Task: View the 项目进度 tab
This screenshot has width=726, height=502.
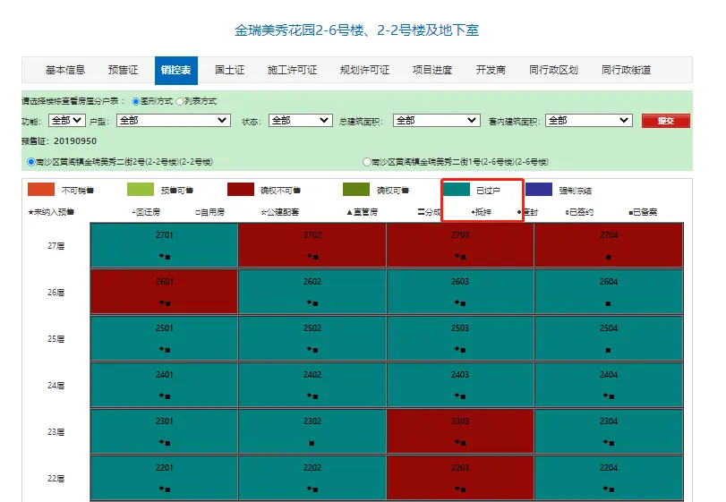Action: click(x=432, y=70)
